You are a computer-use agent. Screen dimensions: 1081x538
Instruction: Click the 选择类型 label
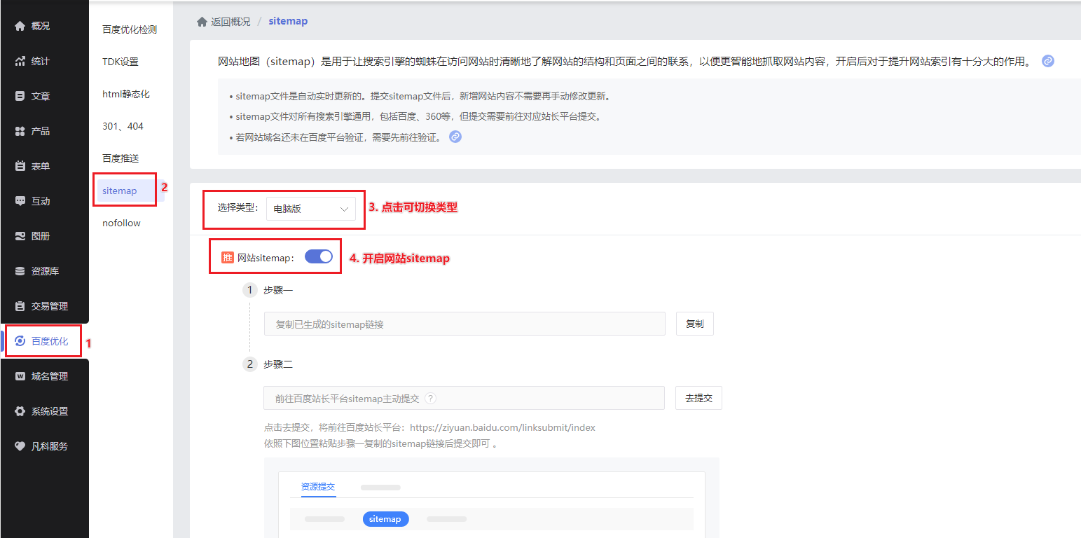(238, 208)
